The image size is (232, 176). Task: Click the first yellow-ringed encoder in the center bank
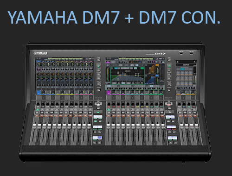point(137,105)
